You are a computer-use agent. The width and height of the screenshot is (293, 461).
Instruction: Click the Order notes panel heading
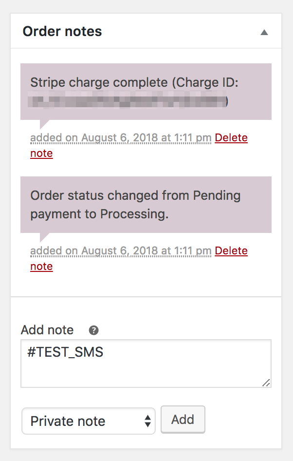coord(62,31)
